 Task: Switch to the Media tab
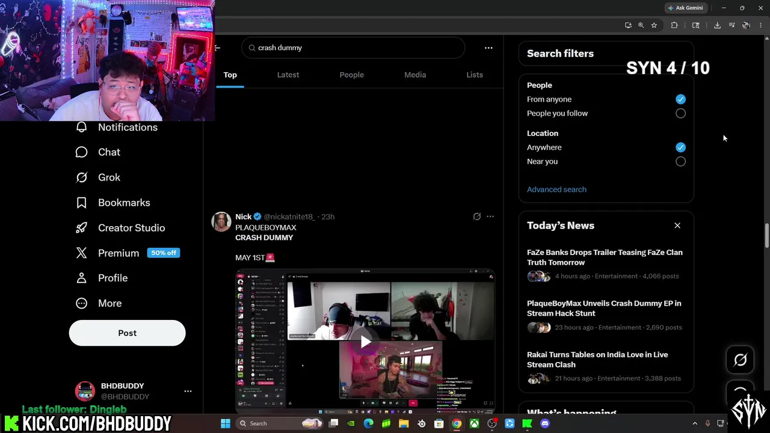coord(415,75)
